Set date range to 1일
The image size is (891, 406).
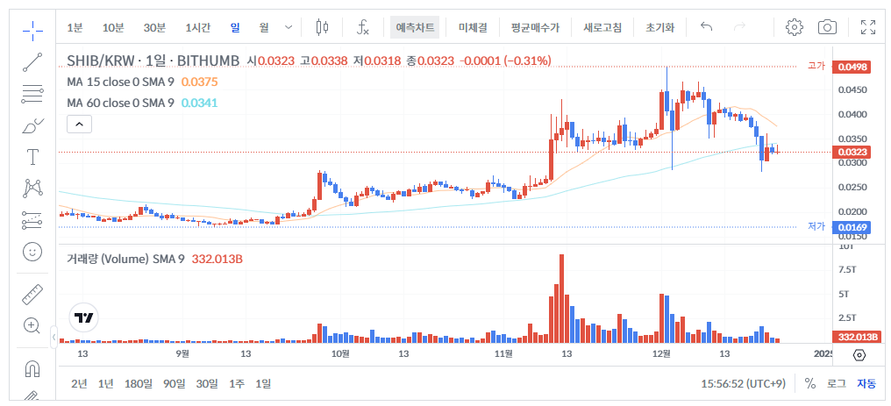[263, 384]
